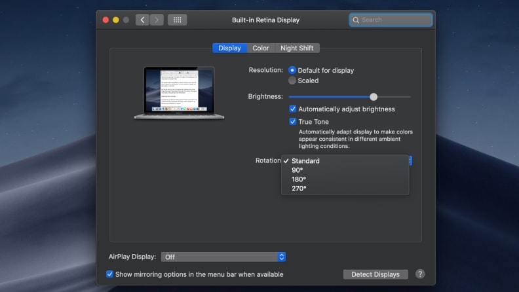Choose Standard in the Rotation menu
The image size is (519, 292).
pos(345,160)
